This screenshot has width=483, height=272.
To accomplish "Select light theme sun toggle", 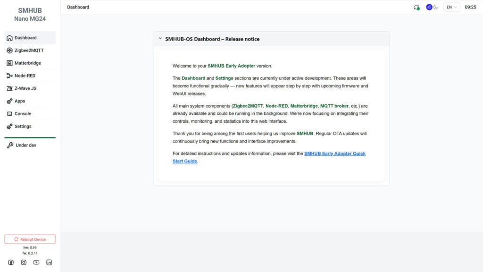I will (429, 7).
